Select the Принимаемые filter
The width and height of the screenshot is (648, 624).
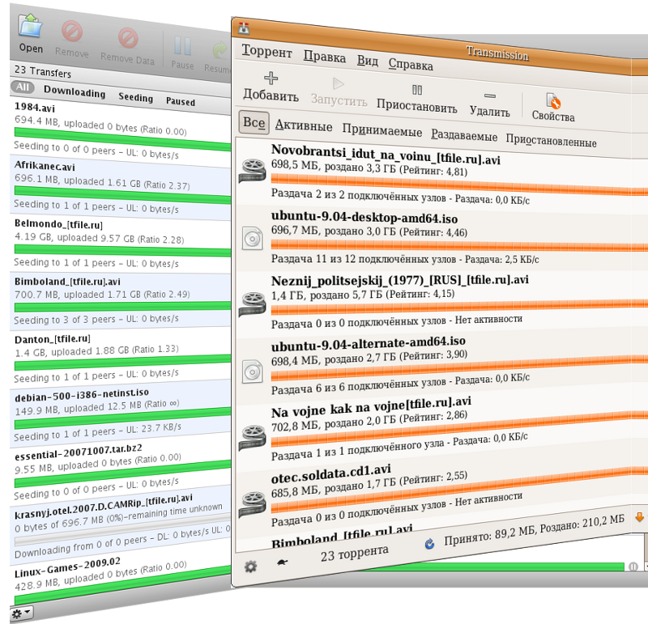click(382, 131)
